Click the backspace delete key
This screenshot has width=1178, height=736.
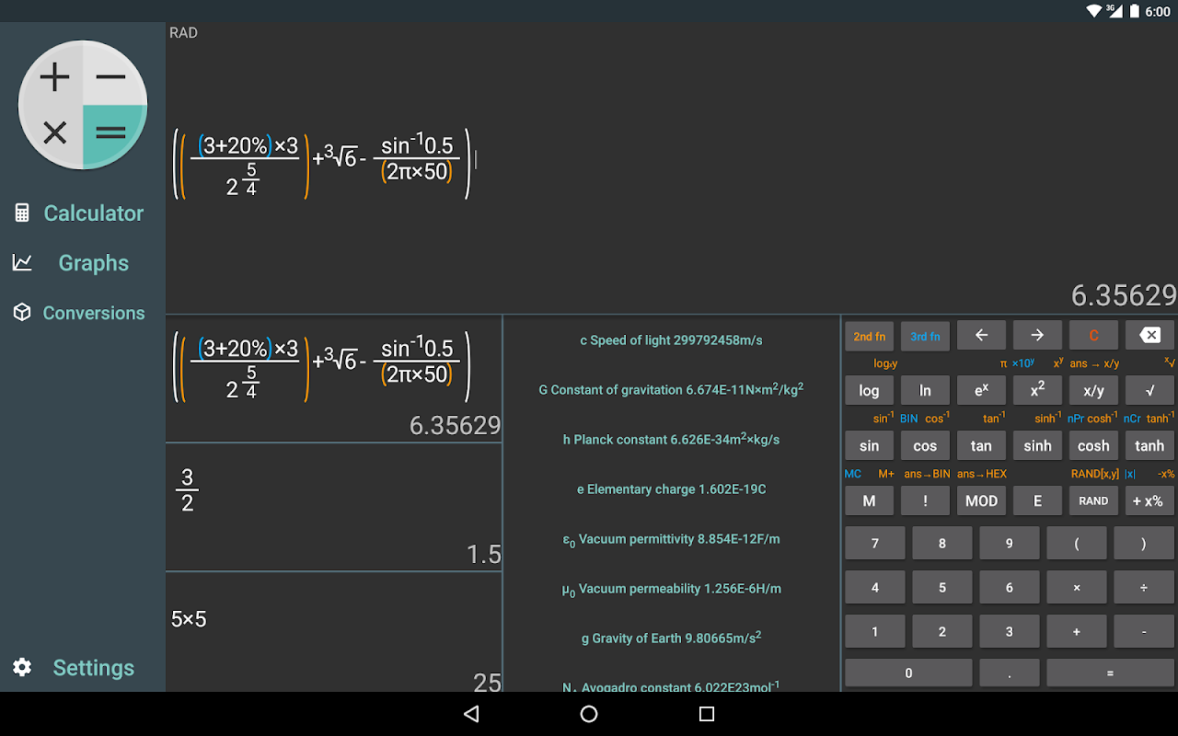1149,336
